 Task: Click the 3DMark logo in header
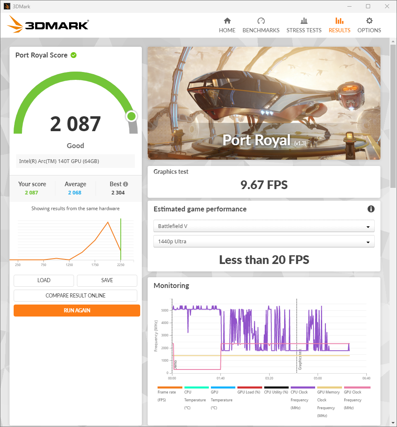(x=48, y=25)
